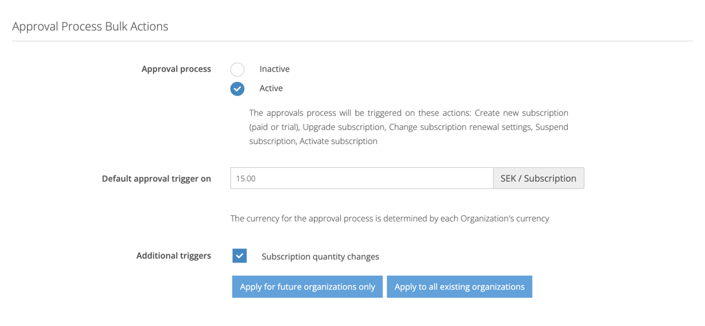
Task: Click the Approval process field label
Action: tap(176, 69)
